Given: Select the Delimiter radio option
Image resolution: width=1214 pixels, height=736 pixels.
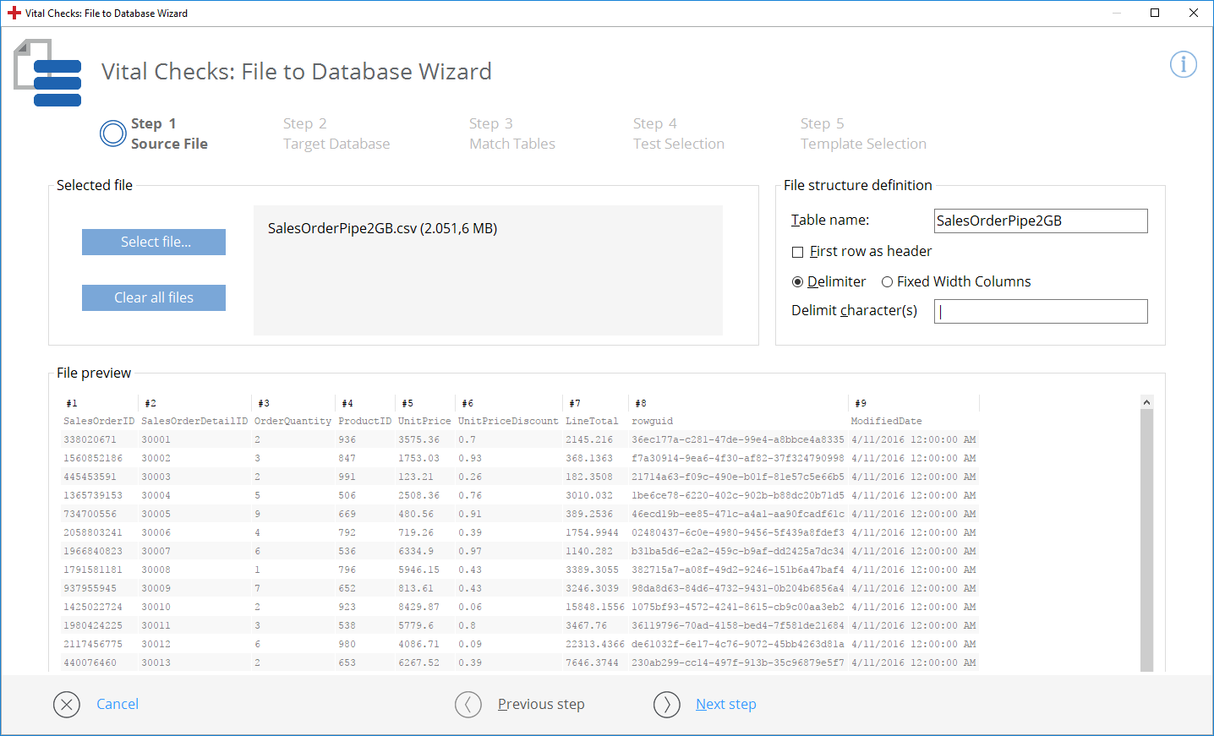Looking at the screenshot, I should click(797, 282).
